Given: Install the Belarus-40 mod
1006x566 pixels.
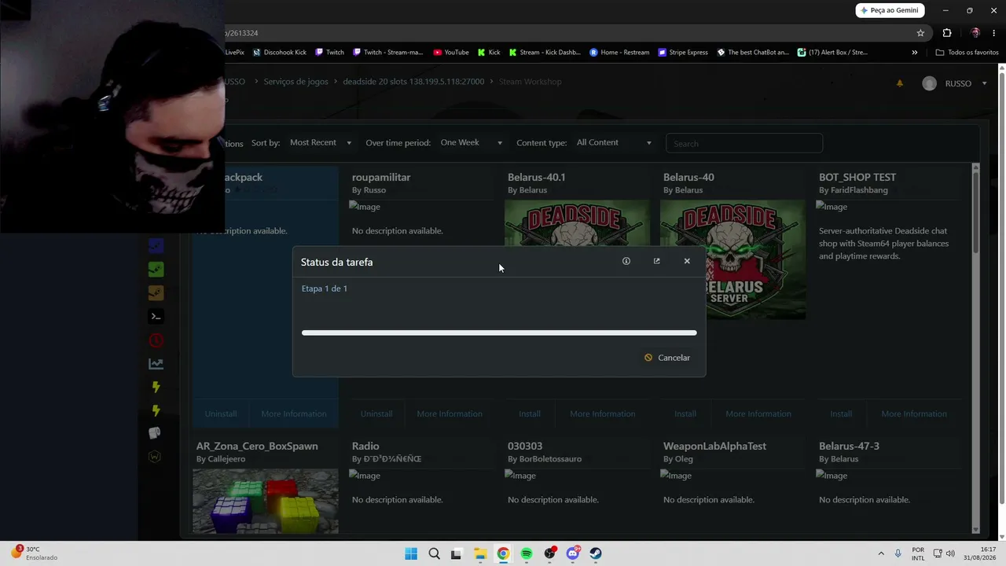Looking at the screenshot, I should click(685, 414).
